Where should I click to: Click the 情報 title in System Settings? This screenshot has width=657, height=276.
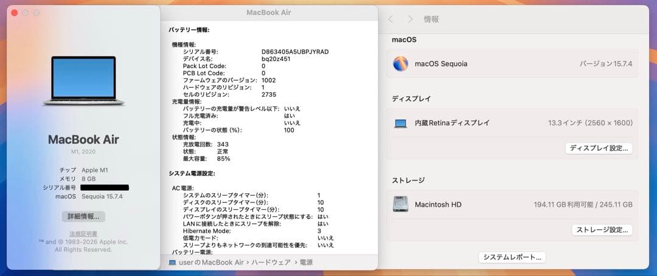click(x=431, y=19)
